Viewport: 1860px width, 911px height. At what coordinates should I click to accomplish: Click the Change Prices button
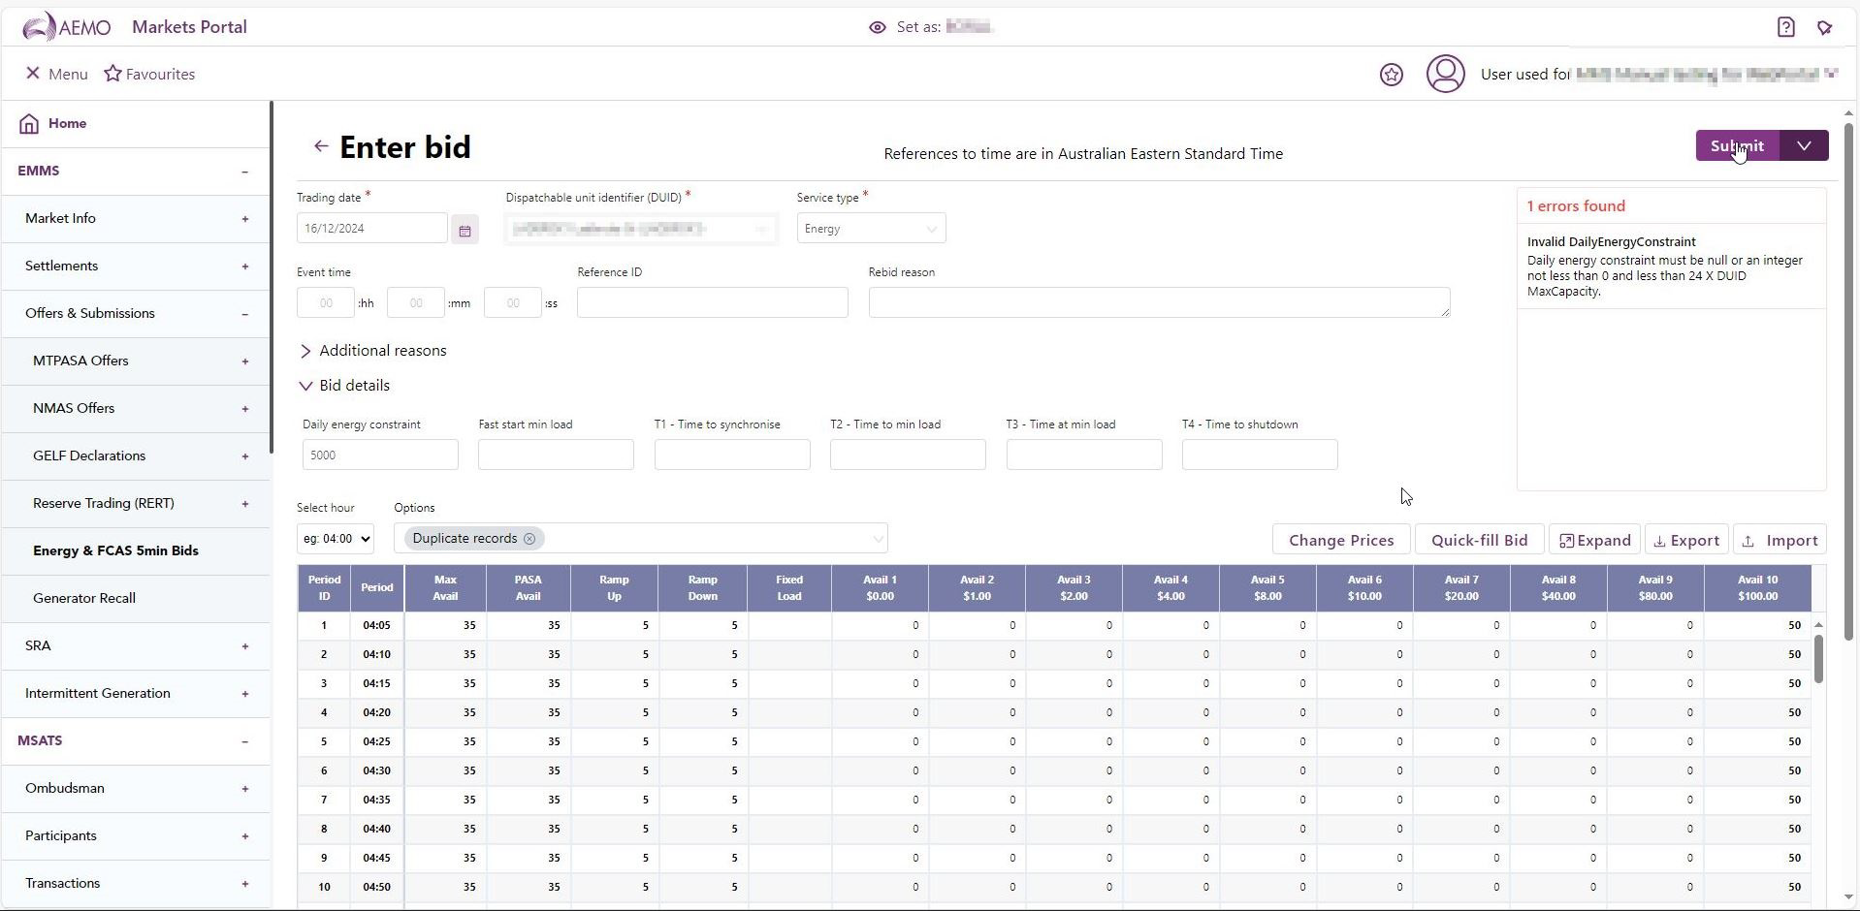point(1341,541)
